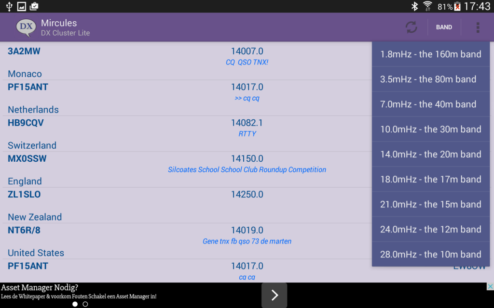Choose 14.0mHz - the 20m band
The image size is (494, 308).
coord(431,154)
